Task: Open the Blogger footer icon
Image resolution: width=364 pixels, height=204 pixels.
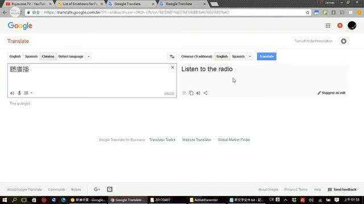Action: pyautogui.click(x=110, y=189)
